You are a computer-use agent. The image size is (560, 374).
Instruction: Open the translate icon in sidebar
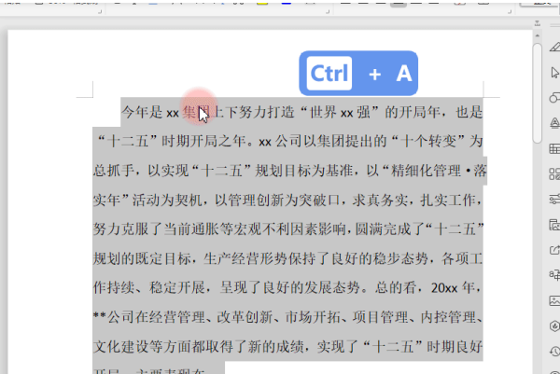pos(555,275)
